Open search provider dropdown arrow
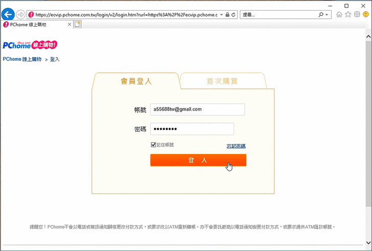Screen dimensions: 372x251 coord(327,15)
